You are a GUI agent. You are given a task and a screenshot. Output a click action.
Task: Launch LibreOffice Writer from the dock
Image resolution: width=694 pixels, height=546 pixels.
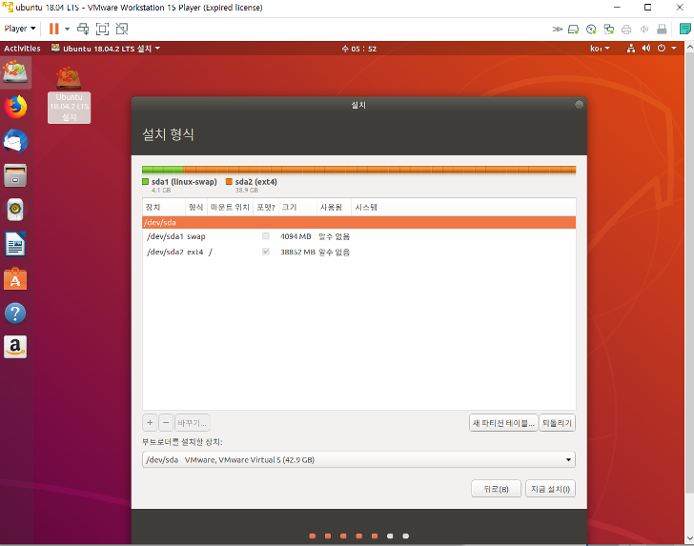click(15, 244)
